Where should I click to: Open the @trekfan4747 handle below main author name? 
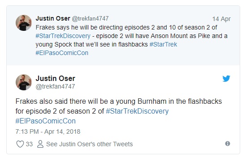tap(55, 86)
